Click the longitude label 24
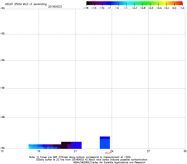Screen dimensions: 187x164 tap(112, 151)
